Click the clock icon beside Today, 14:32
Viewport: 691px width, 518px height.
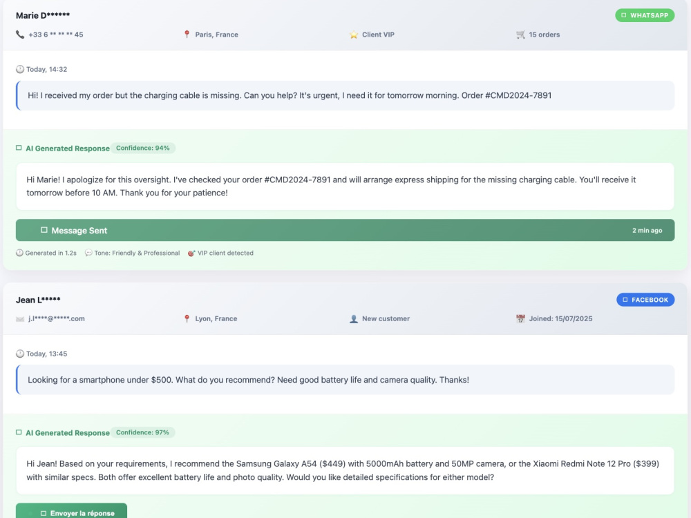pos(20,69)
